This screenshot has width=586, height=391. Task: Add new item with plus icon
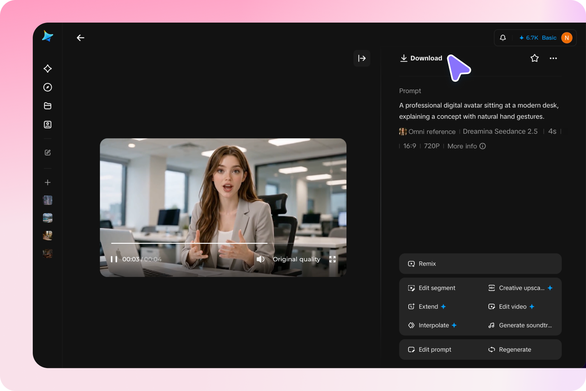[48, 182]
